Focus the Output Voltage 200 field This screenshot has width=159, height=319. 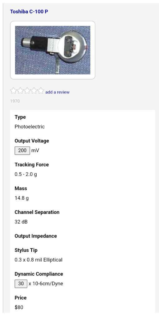(x=22, y=150)
